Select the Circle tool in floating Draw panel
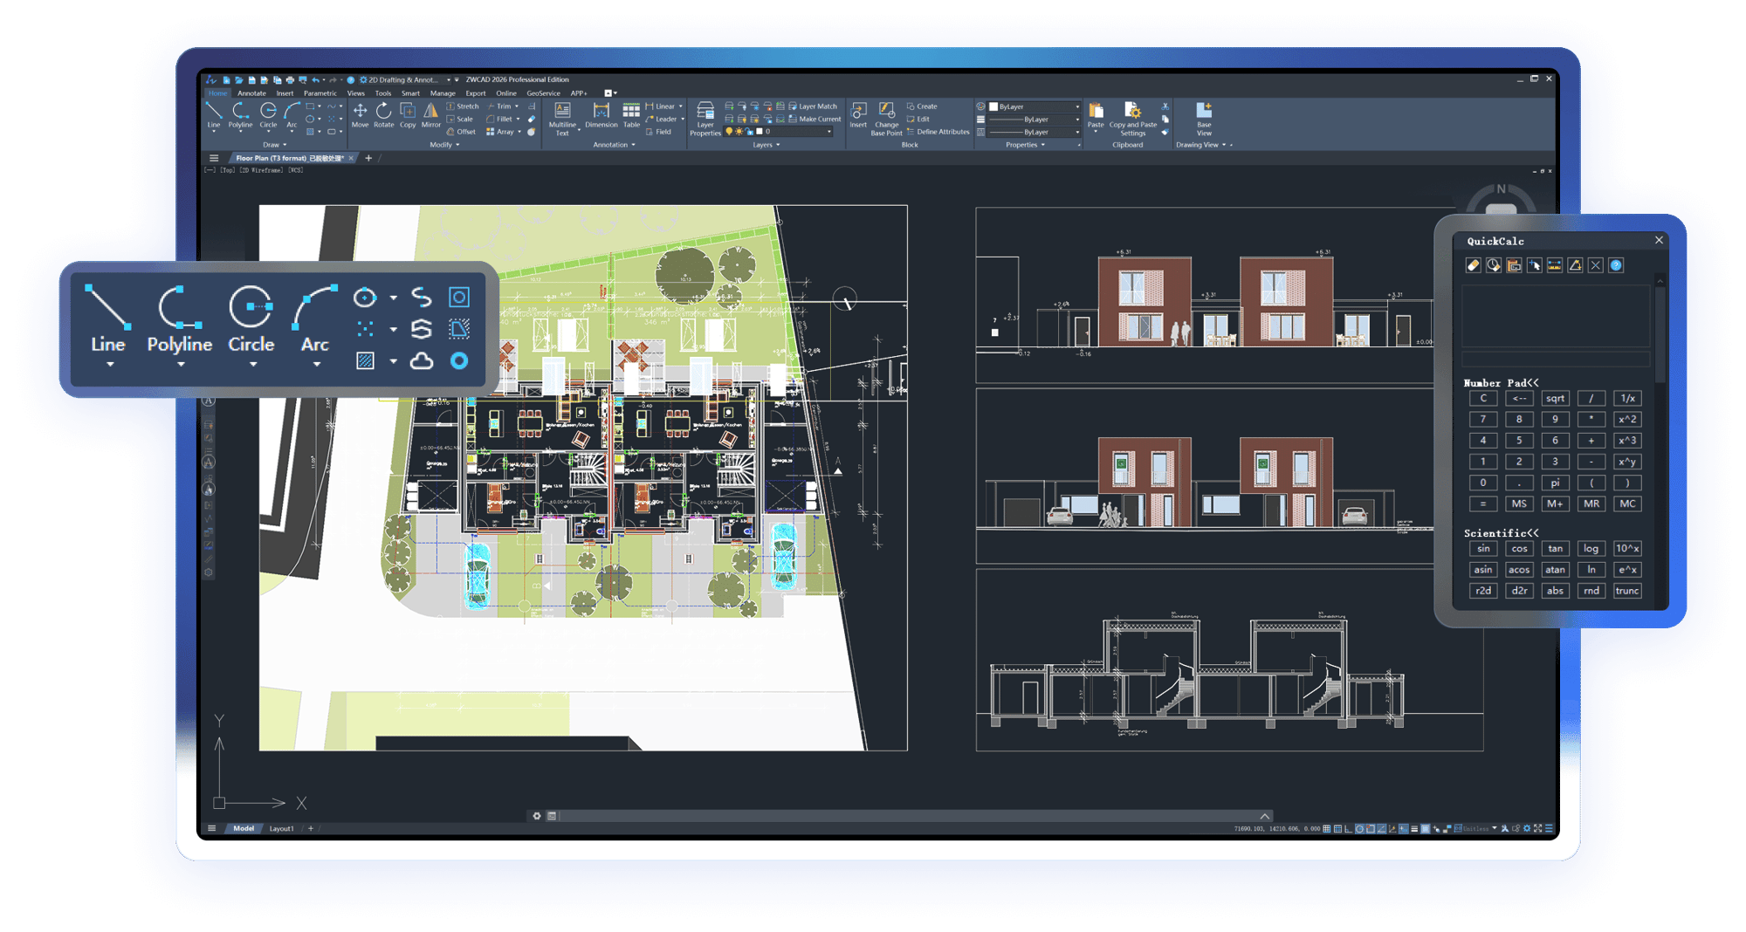The image size is (1746, 932). (251, 319)
